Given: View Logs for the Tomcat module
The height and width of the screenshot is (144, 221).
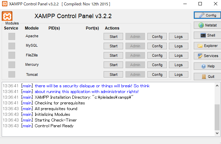Looking at the screenshot, I should 179,75.
